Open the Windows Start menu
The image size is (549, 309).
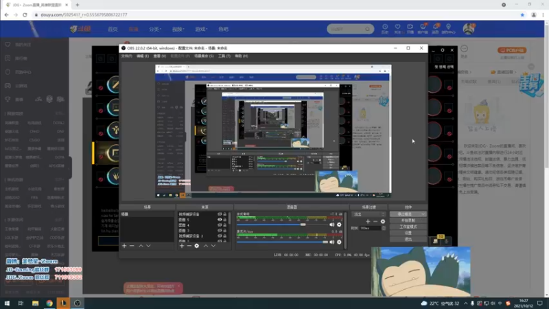pyautogui.click(x=7, y=303)
